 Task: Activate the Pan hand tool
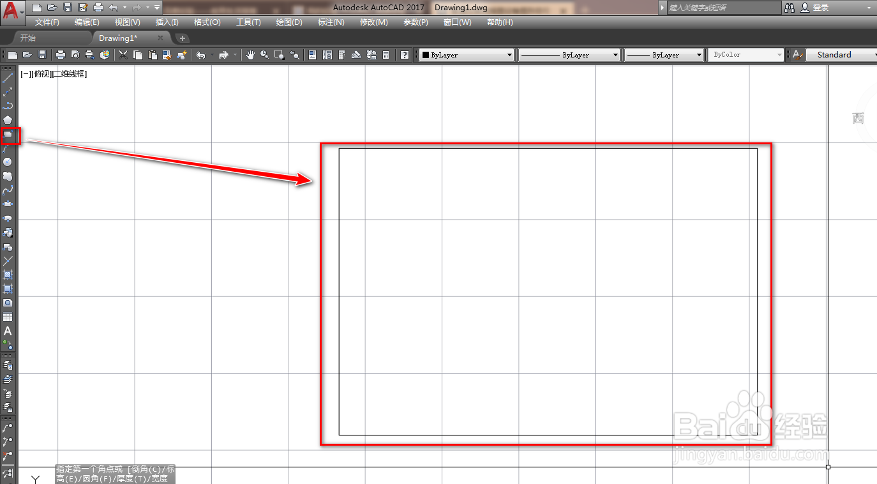tap(250, 55)
